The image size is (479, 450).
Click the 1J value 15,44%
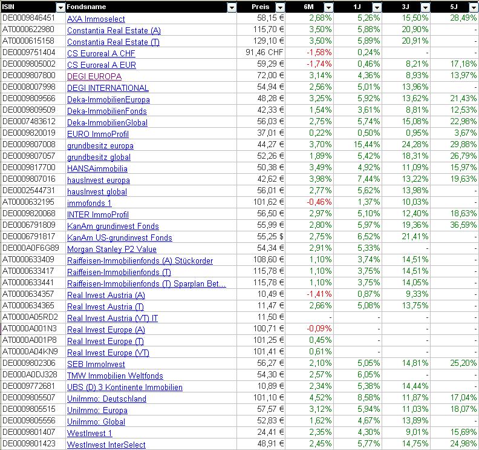367,145
